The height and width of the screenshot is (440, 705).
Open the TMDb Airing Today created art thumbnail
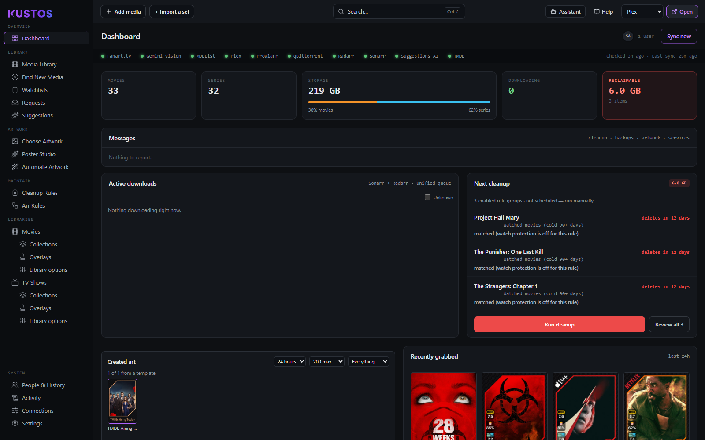click(122, 401)
